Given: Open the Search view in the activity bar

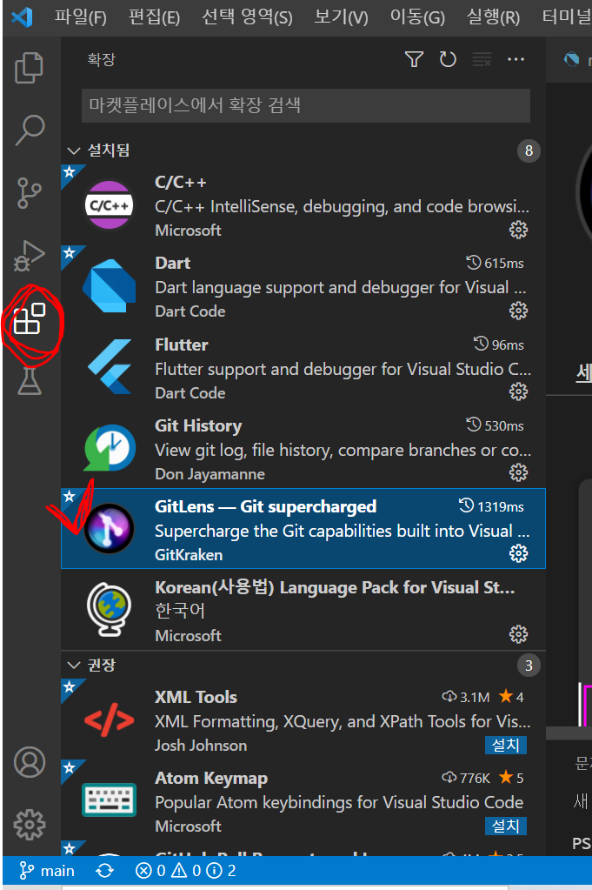Looking at the screenshot, I should pos(29,130).
